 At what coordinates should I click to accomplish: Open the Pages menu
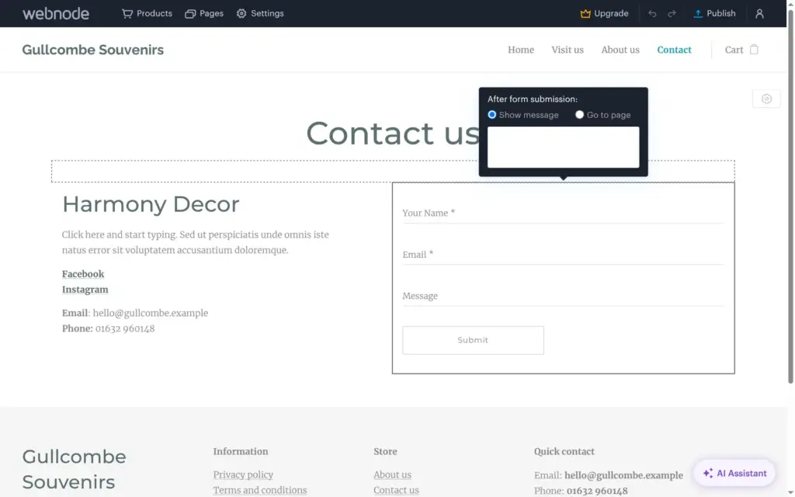[204, 14]
